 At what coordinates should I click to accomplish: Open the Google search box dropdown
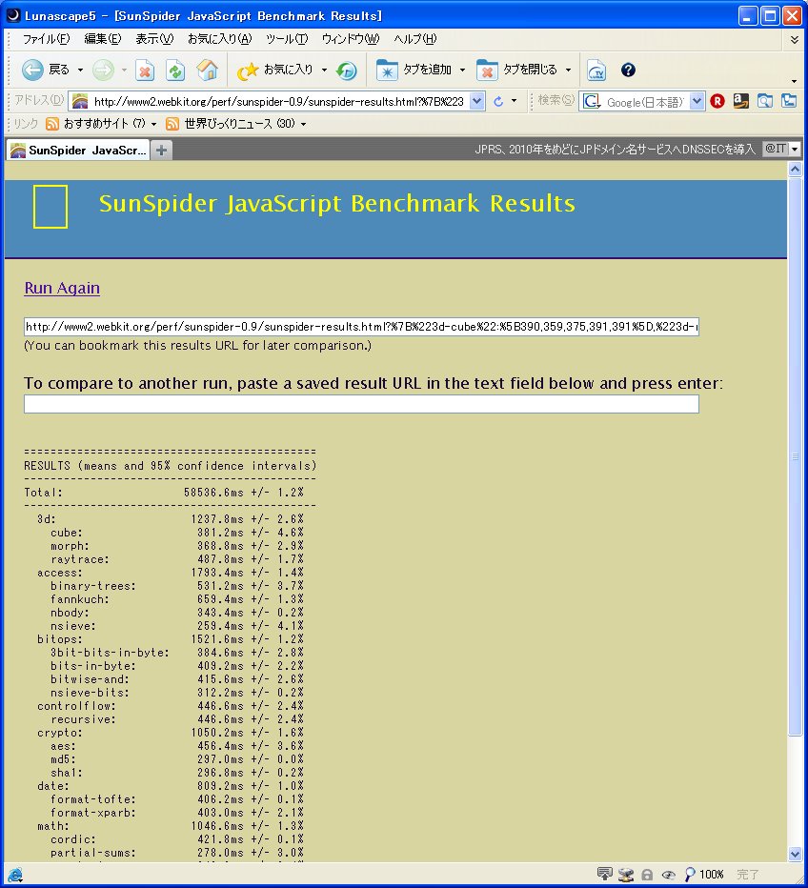click(697, 101)
